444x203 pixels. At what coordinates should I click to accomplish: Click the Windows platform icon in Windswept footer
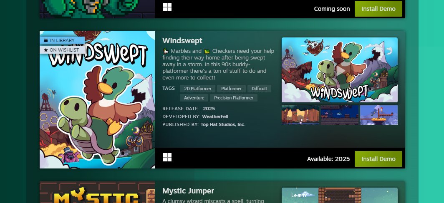[x=167, y=158]
